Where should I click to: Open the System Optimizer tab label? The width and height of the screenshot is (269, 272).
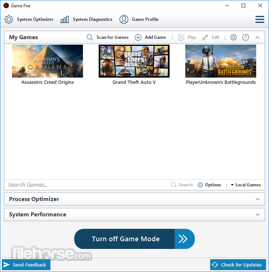click(35, 19)
